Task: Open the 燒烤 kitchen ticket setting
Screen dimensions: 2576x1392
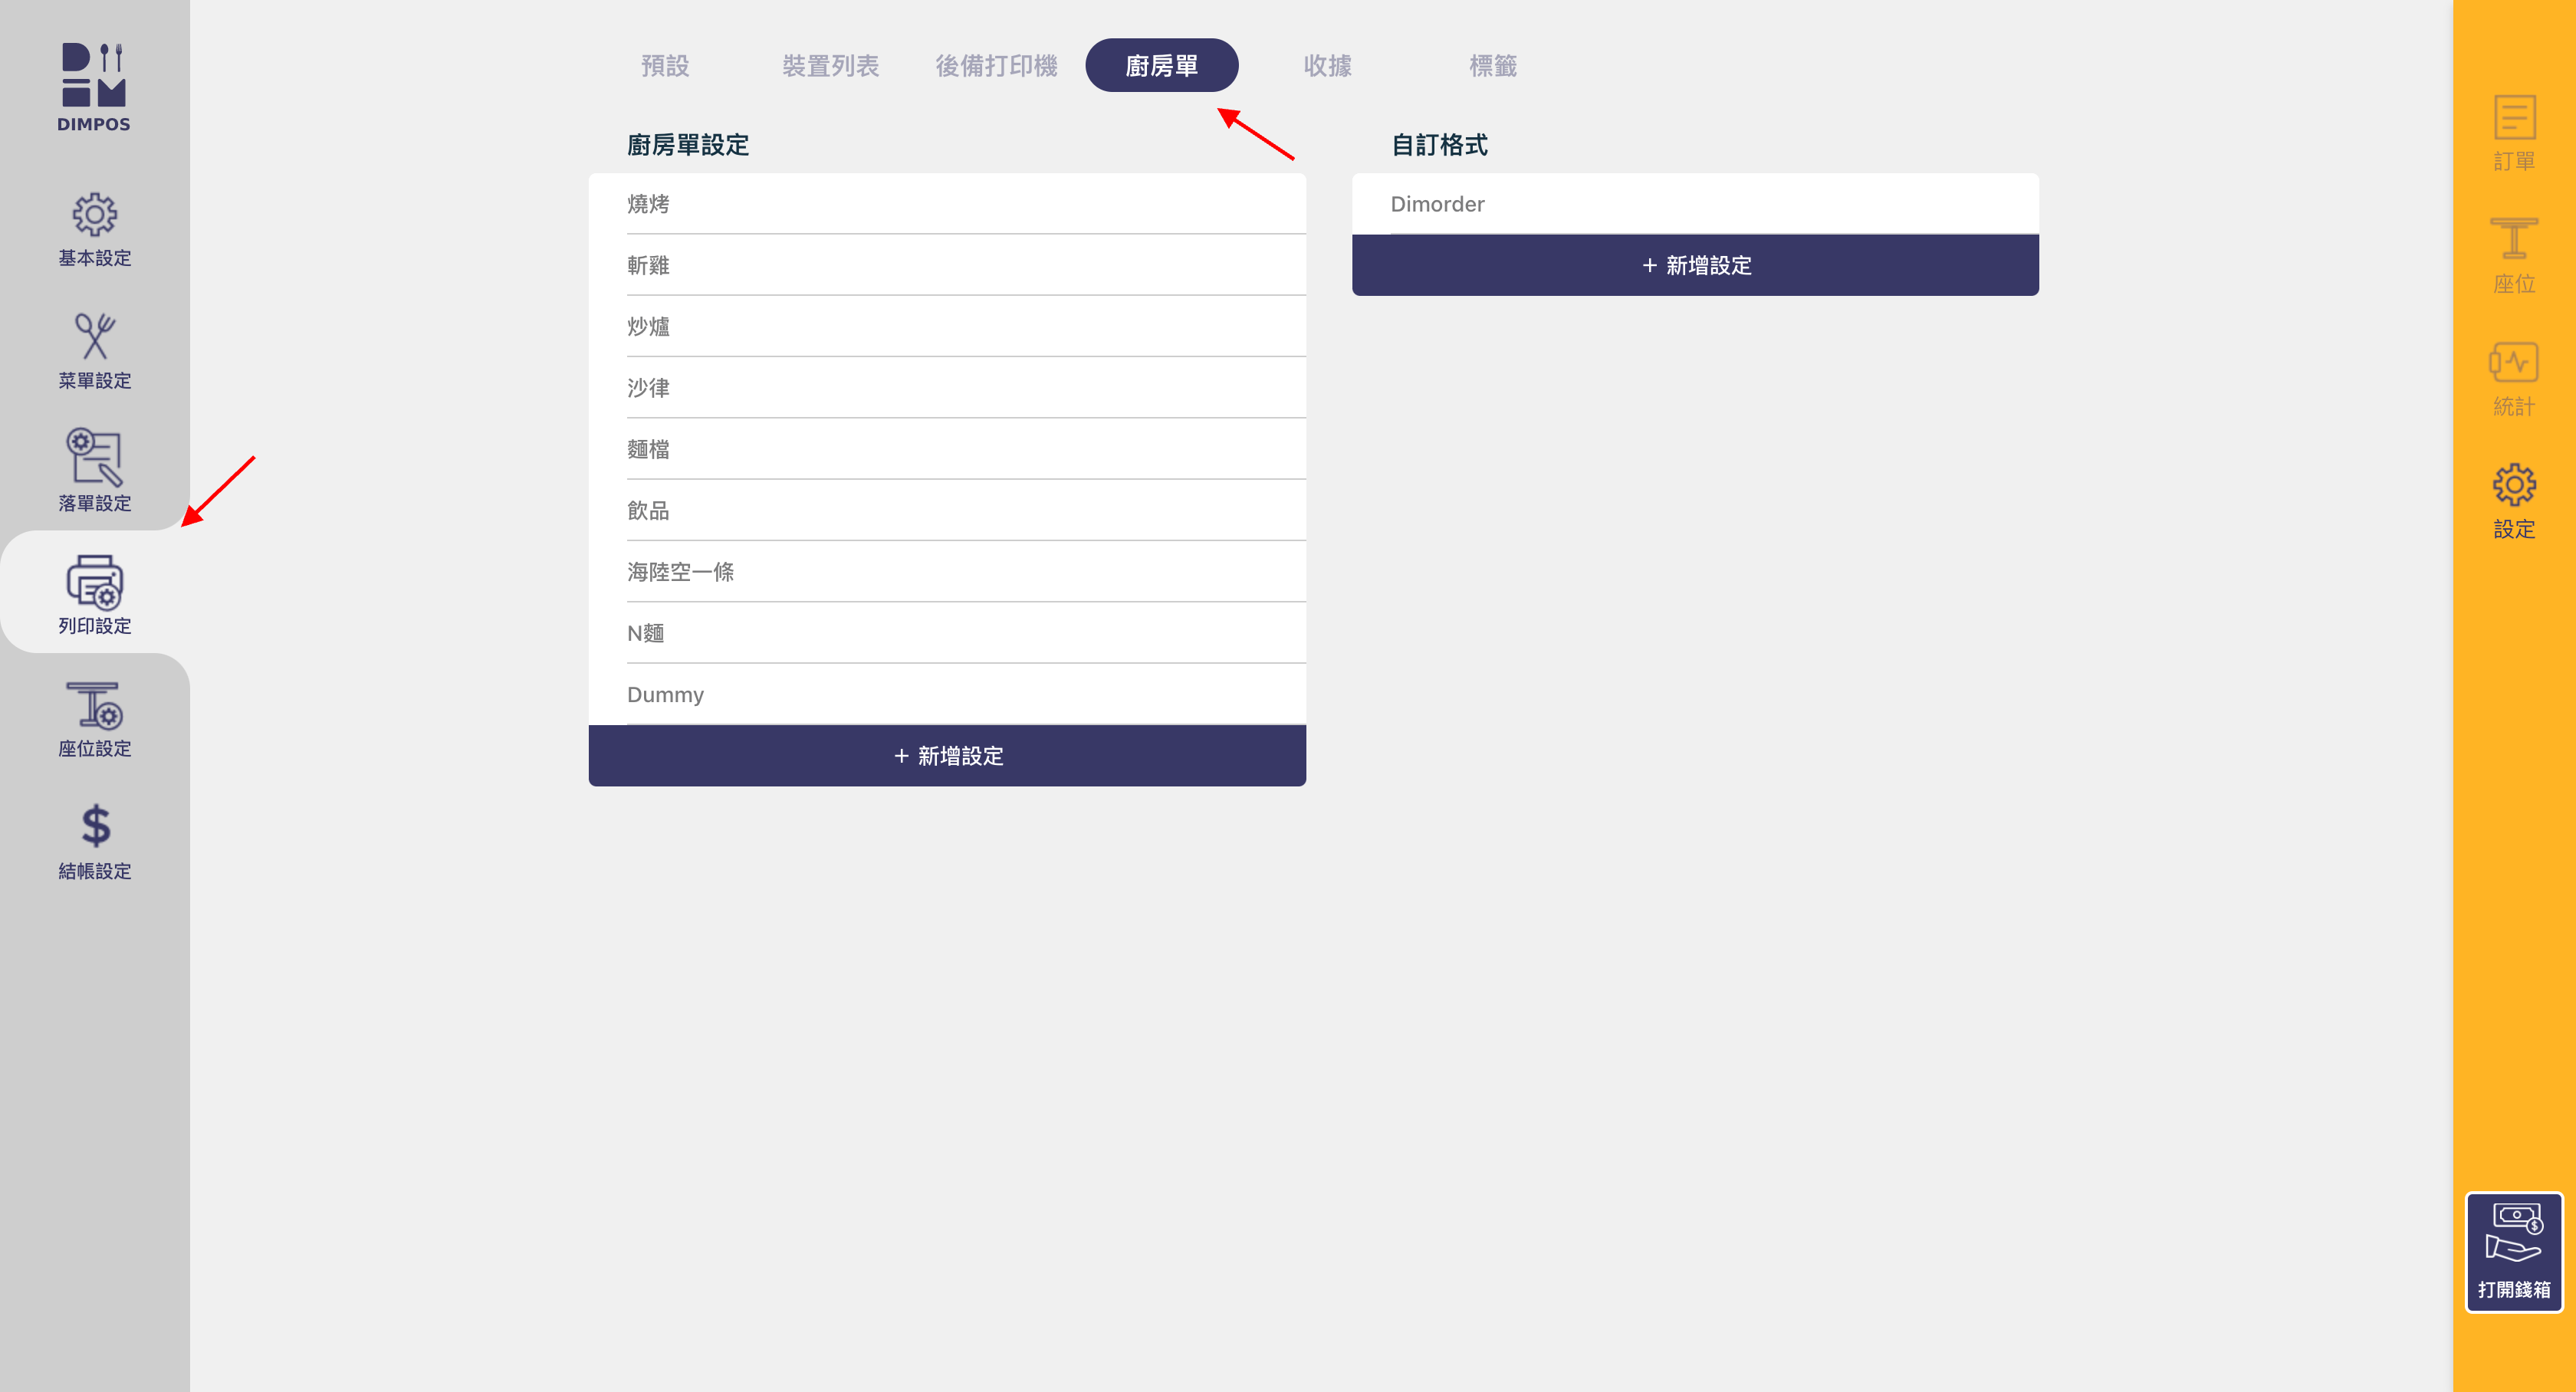Action: coord(947,204)
